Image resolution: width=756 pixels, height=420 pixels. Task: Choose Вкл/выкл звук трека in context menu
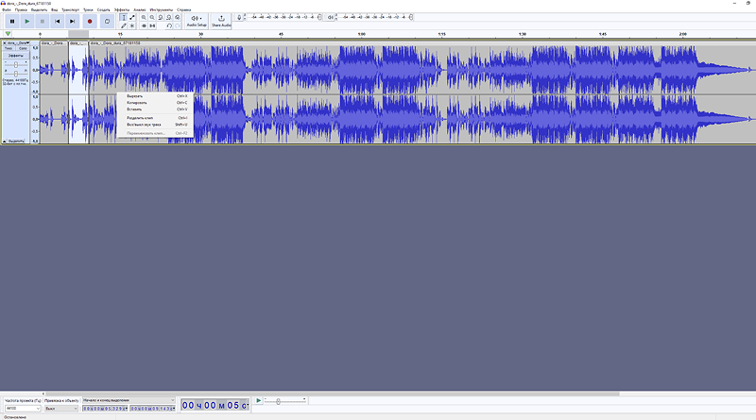(155, 125)
